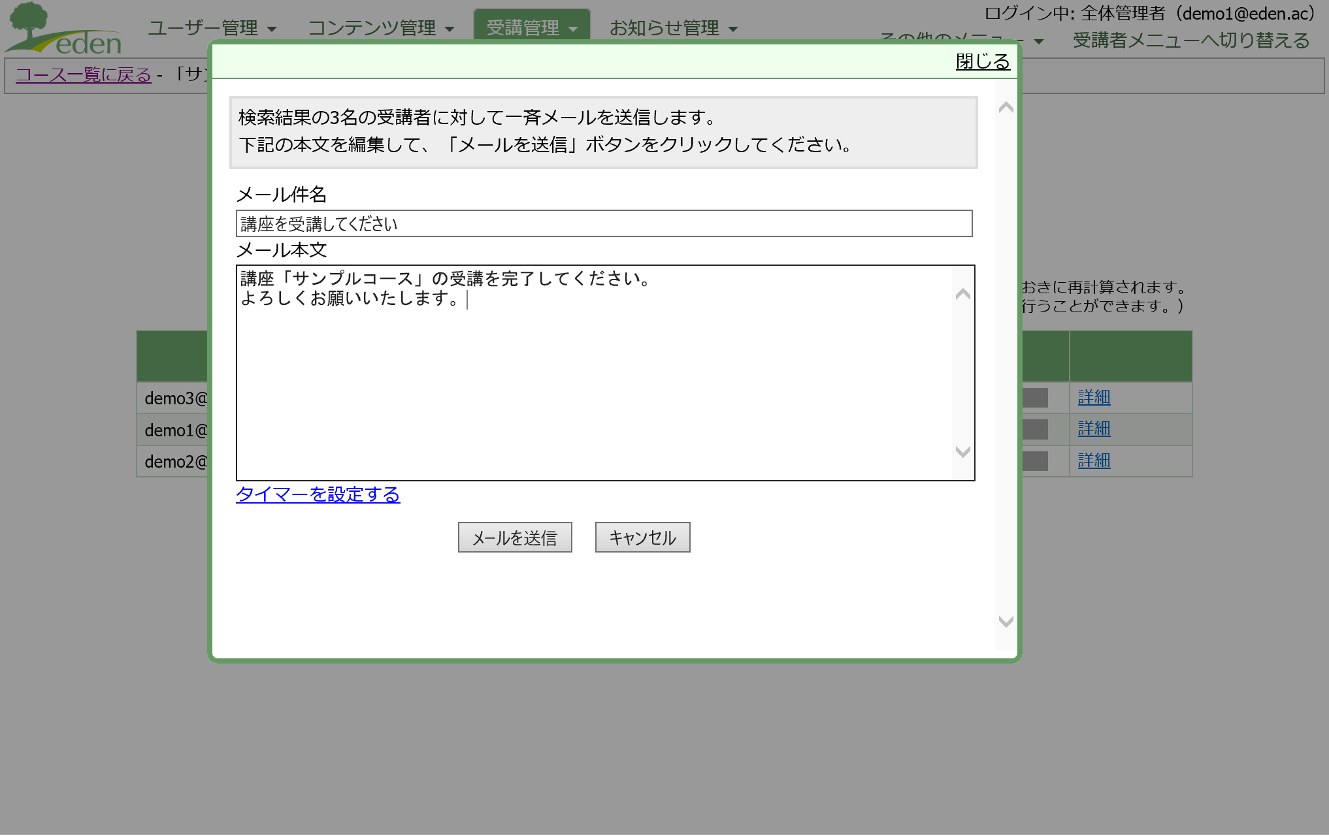The image size is (1329, 836).
Task: Focus the メール件名 input field
Action: point(603,224)
